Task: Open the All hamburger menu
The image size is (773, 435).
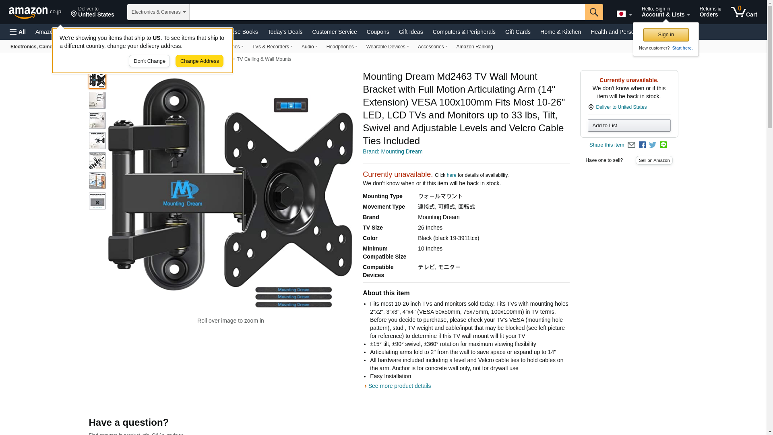Action: pos(18,32)
